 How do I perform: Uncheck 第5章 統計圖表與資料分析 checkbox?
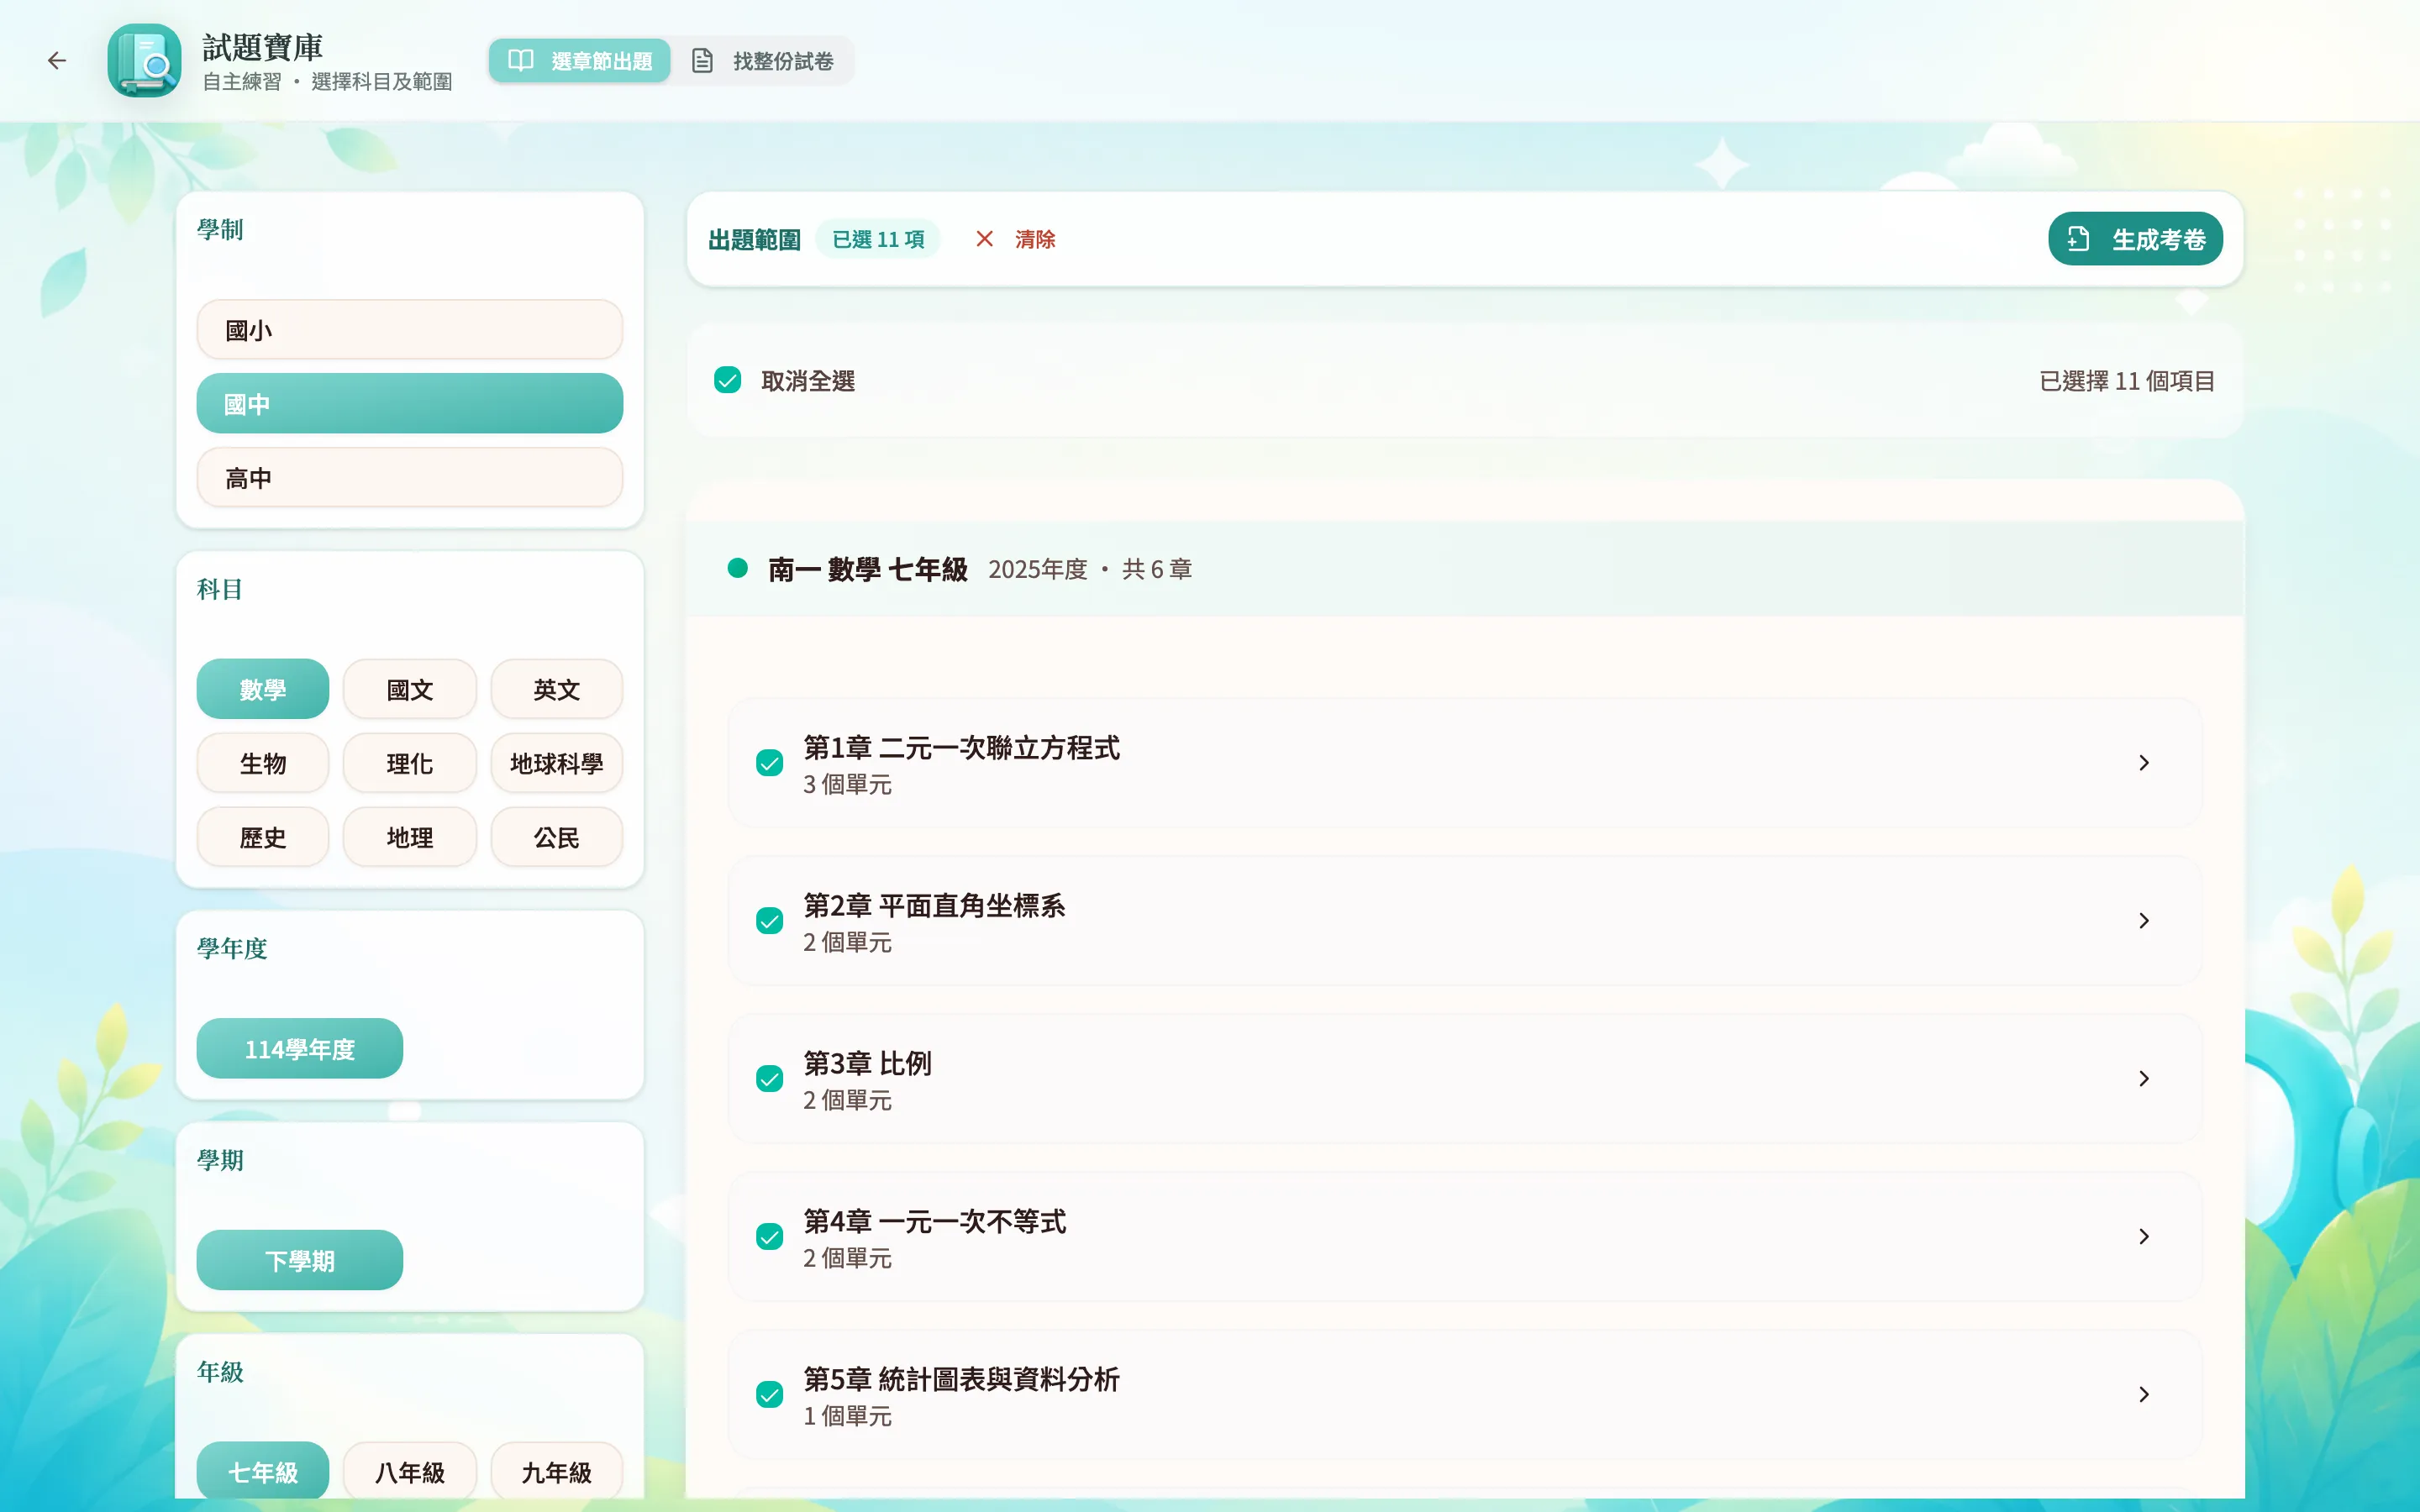tap(769, 1395)
